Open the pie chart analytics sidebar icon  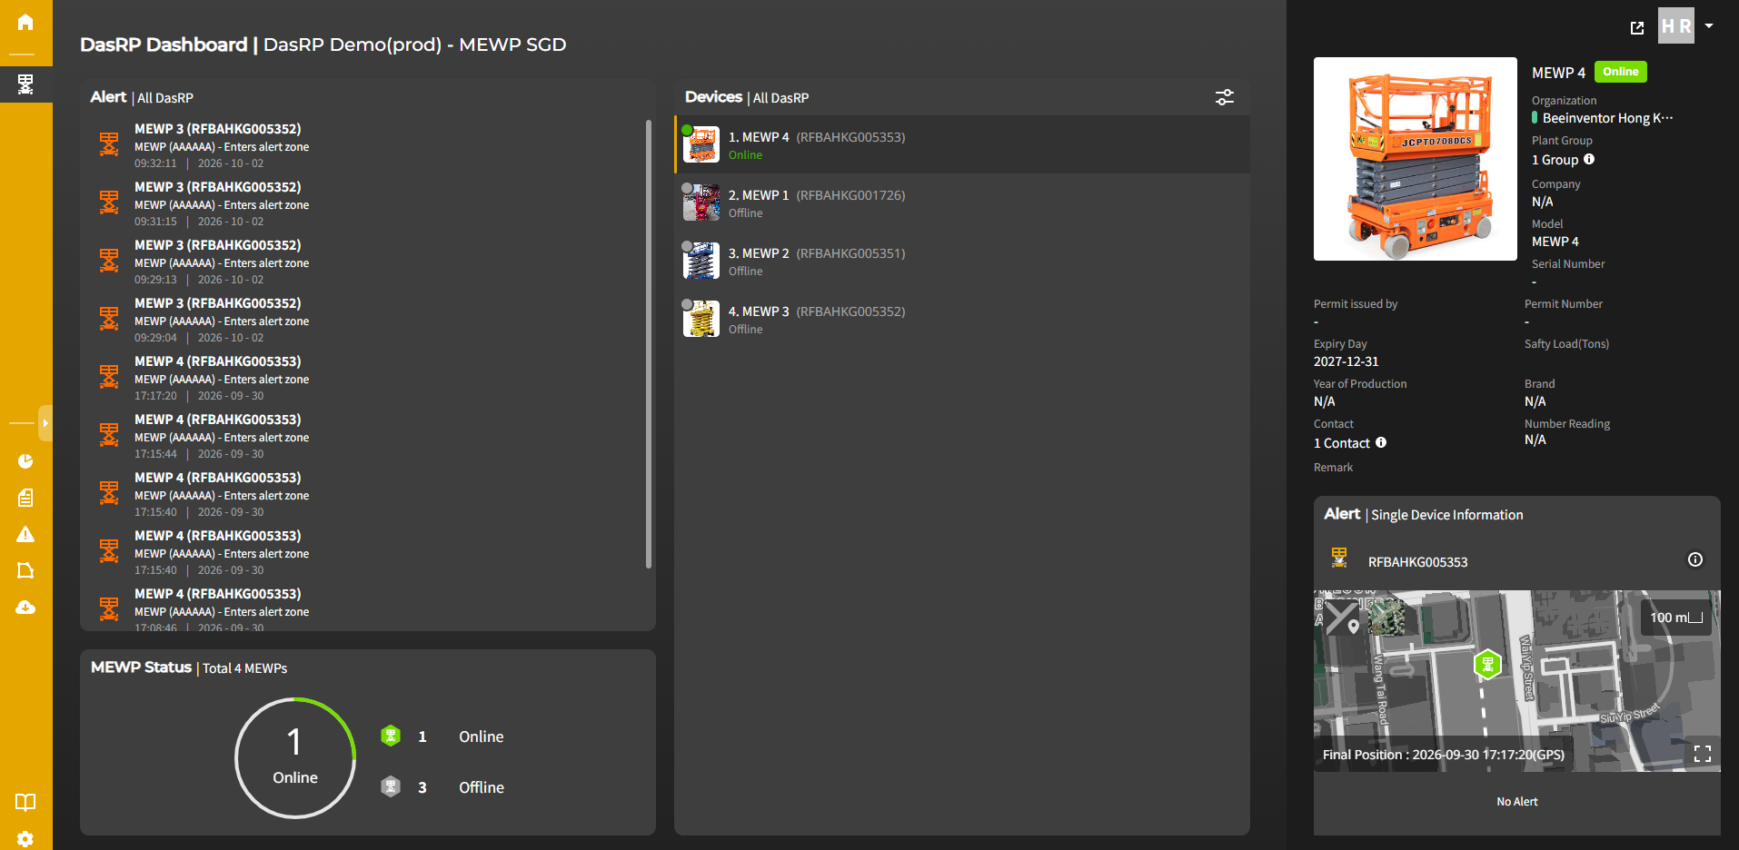click(x=25, y=461)
